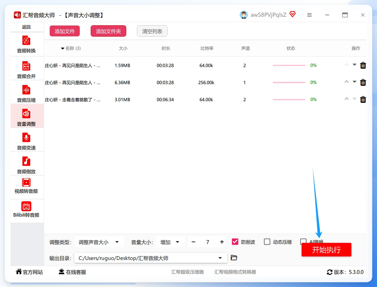This screenshot has height=287, width=377.
Task: Uncheck the 防削波 checkbox
Action: (x=235, y=242)
